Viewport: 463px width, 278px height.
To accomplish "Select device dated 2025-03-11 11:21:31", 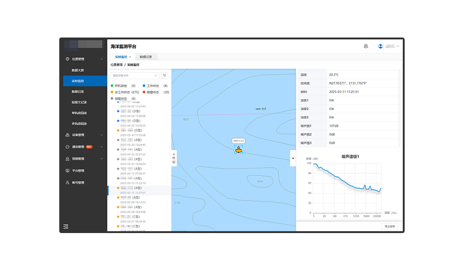I will [x=139, y=190].
